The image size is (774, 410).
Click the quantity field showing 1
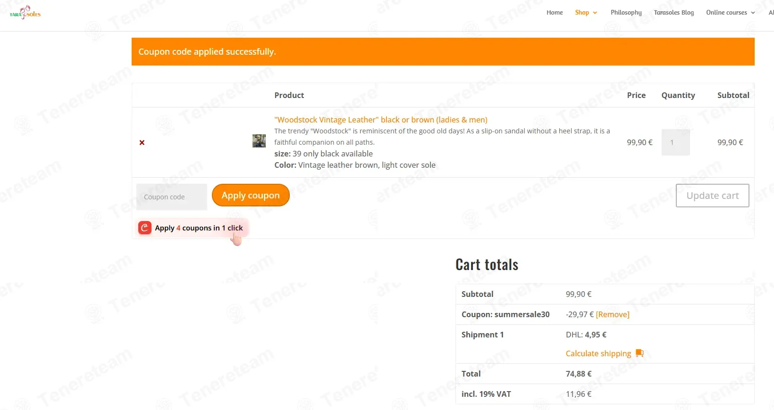click(x=675, y=142)
